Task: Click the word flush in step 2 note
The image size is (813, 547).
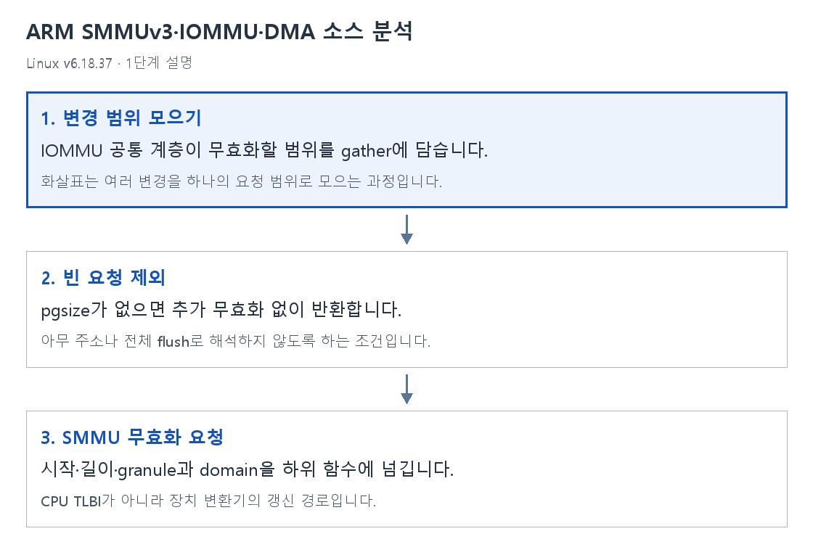Action: click(173, 342)
